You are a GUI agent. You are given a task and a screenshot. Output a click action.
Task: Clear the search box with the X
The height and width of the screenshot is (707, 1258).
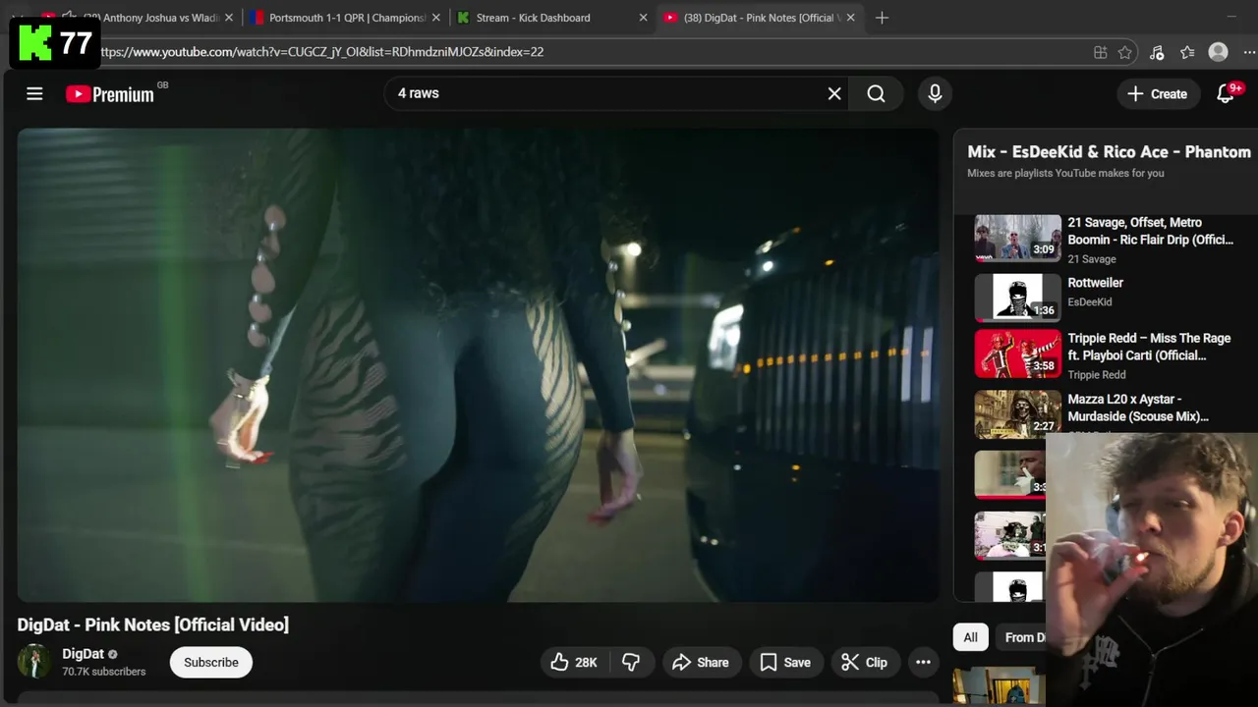click(x=834, y=93)
